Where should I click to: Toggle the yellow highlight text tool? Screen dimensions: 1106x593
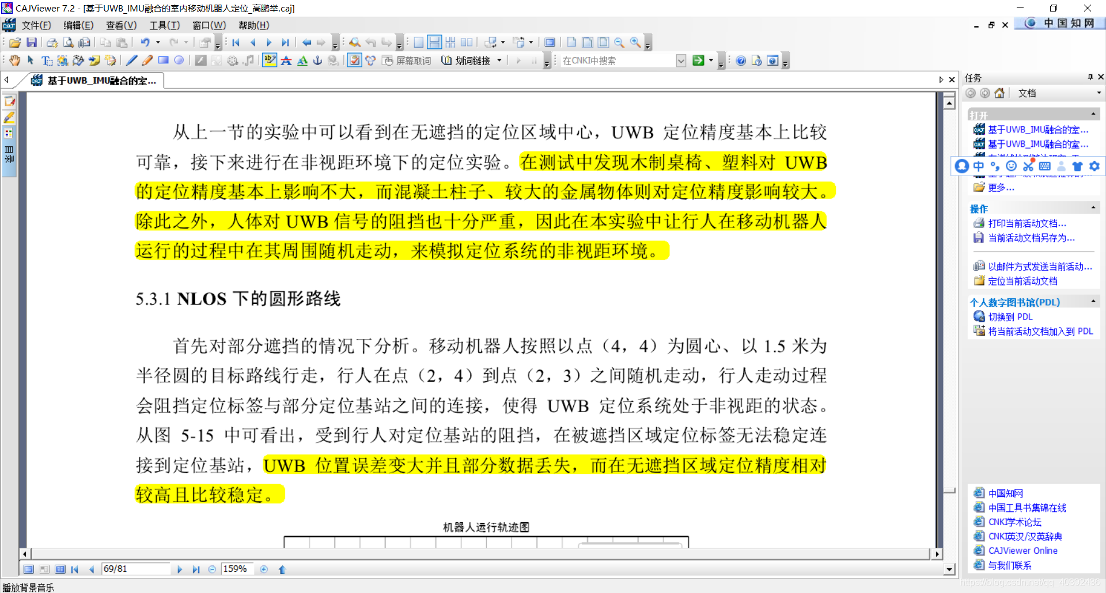pyautogui.click(x=270, y=60)
